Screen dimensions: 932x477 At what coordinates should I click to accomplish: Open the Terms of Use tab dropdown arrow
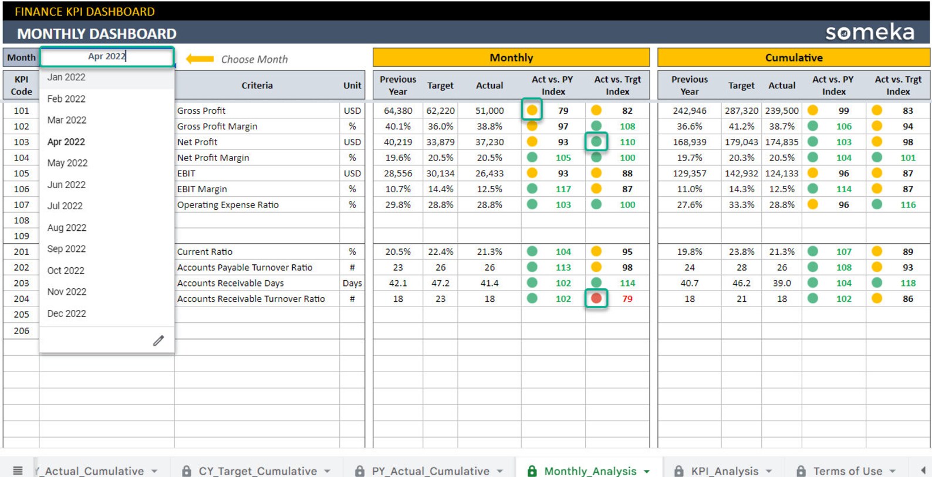[893, 471]
